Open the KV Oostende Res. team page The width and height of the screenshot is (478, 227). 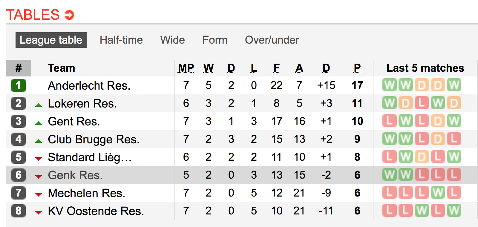[96, 211]
